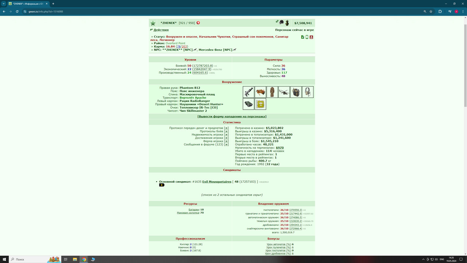Click the syndicate badge icon under Evil Mousquetaires
The image size is (467, 263).
coord(162,185)
